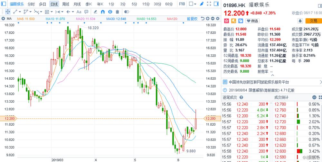Select the 60分 minute interval

tap(169, 4)
